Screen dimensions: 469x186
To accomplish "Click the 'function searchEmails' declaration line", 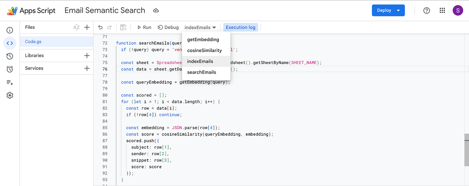I will click(149, 43).
